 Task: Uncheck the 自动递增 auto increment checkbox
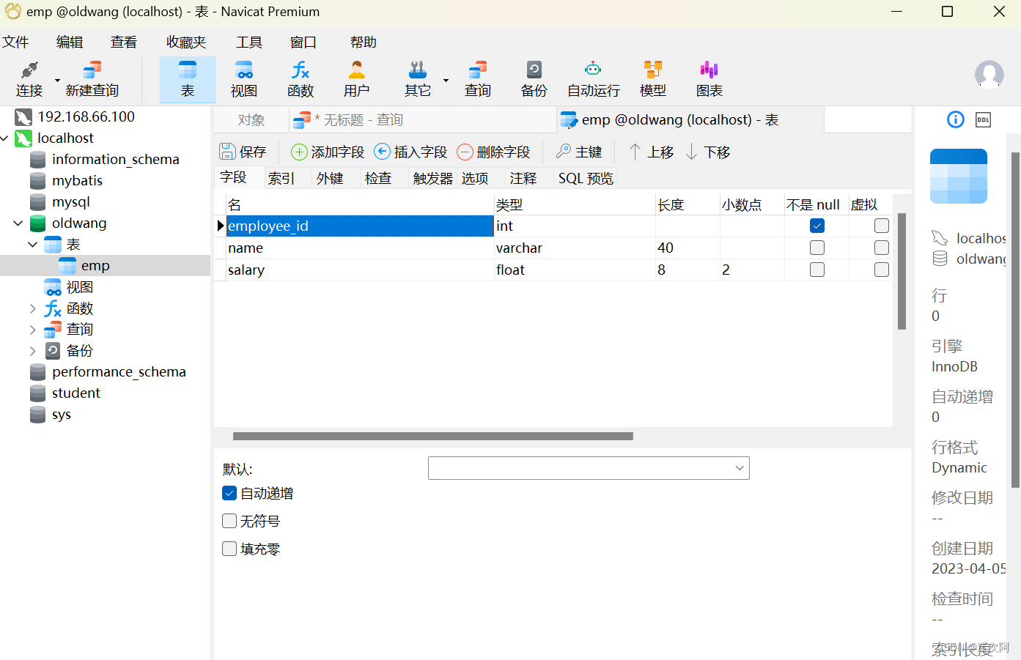(x=229, y=493)
